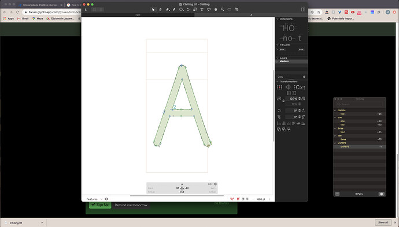Open the Apps bookmark shortcut
This screenshot has height=227, width=399.
pos(9,18)
